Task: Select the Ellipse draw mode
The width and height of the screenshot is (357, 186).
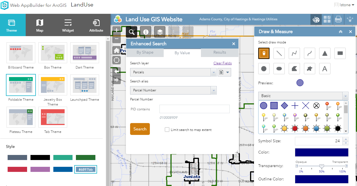Action: click(279, 69)
